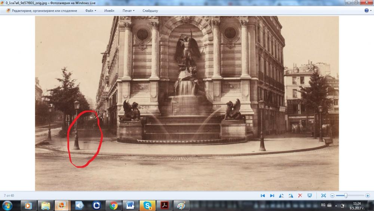
Task: Click the zoom slider handle
Action: 346,196
